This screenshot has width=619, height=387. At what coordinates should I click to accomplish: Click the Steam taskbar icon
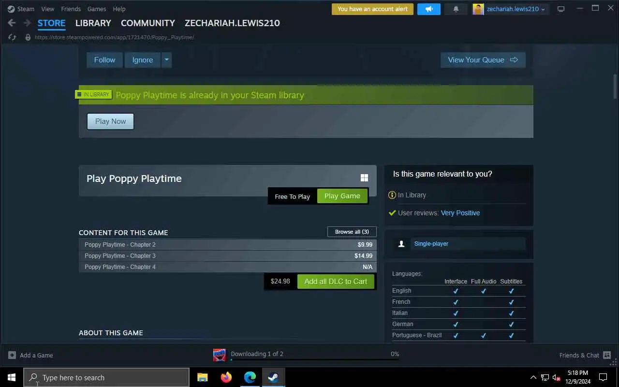(273, 377)
